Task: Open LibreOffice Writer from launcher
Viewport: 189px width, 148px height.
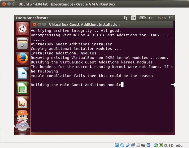Action: click(x=22, y=73)
